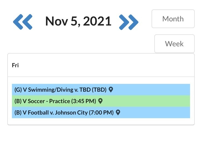Click the Nov 5, 2021 date heading

point(78,21)
